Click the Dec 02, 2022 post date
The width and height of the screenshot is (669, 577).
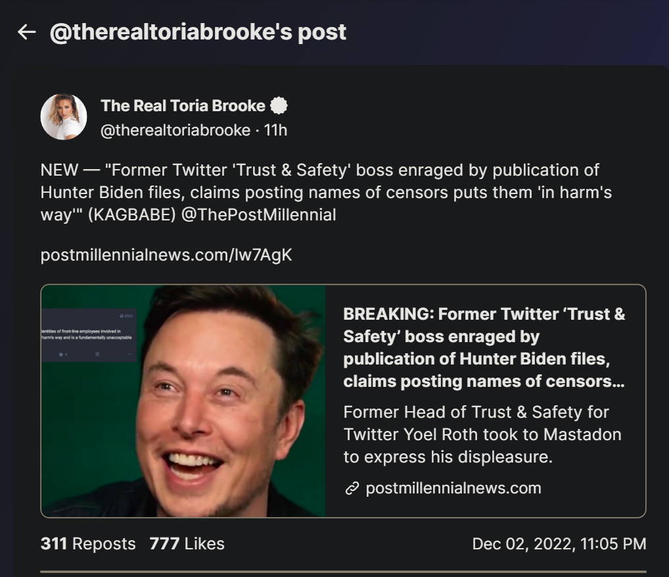(559, 544)
